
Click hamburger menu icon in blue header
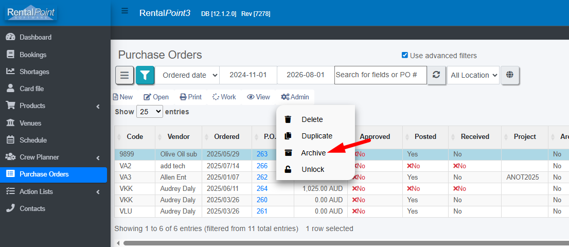tap(125, 11)
